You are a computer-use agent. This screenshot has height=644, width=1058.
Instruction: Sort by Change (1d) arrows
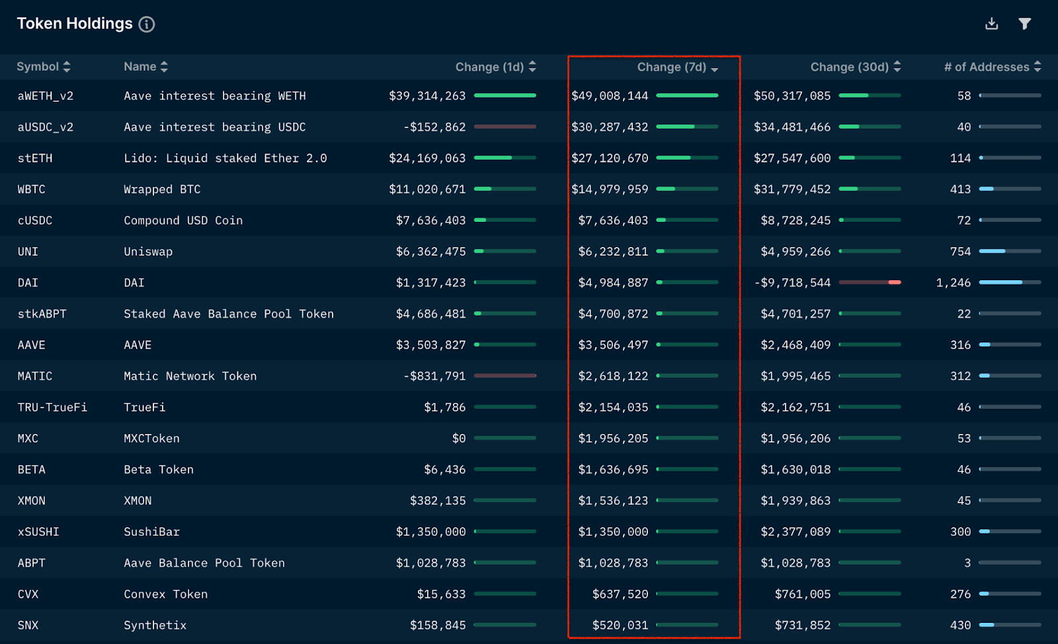[x=532, y=67]
